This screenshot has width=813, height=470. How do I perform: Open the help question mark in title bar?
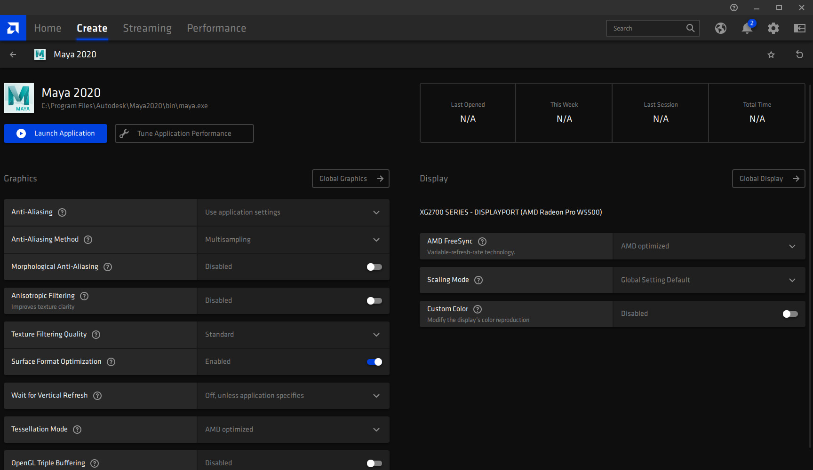coord(734,8)
